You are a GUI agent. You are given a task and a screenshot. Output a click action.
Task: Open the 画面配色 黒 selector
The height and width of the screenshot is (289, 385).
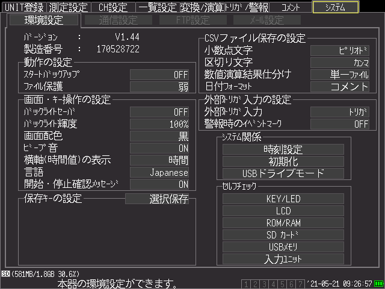point(159,136)
